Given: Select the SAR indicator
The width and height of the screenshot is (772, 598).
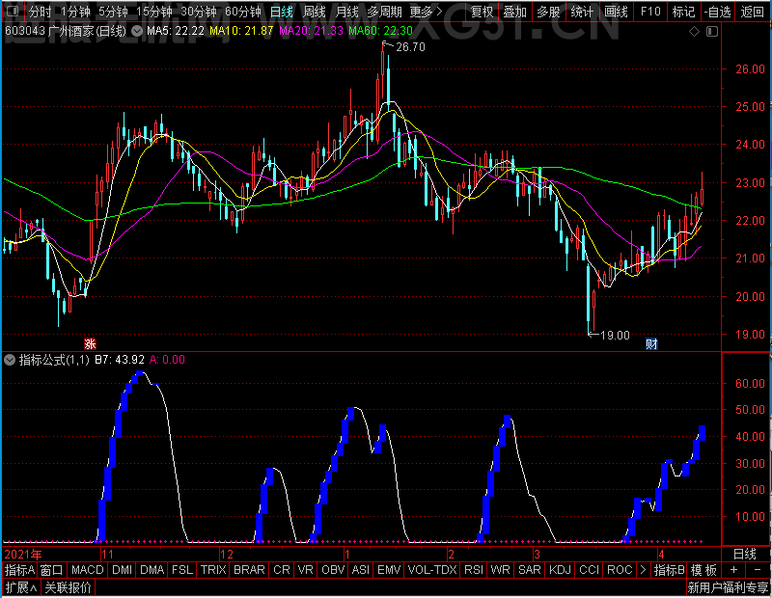Looking at the screenshot, I should coord(530,570).
